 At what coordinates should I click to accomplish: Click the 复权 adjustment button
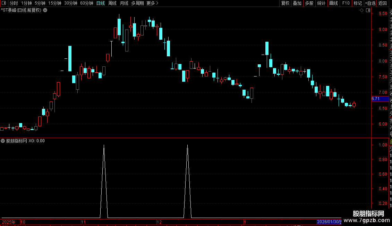pos(285,3)
